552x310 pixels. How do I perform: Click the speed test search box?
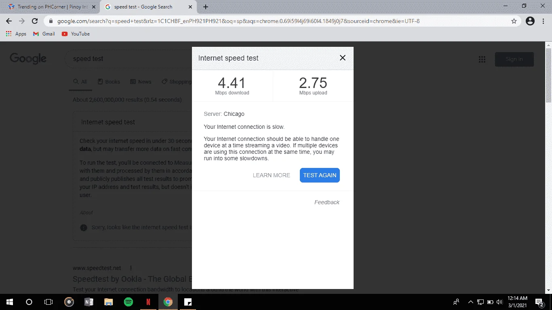point(129,59)
